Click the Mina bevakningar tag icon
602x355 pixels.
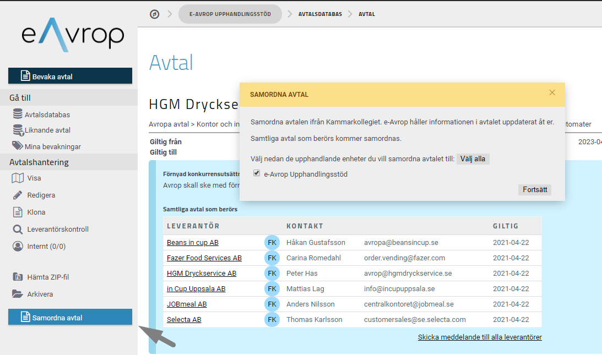(x=17, y=145)
